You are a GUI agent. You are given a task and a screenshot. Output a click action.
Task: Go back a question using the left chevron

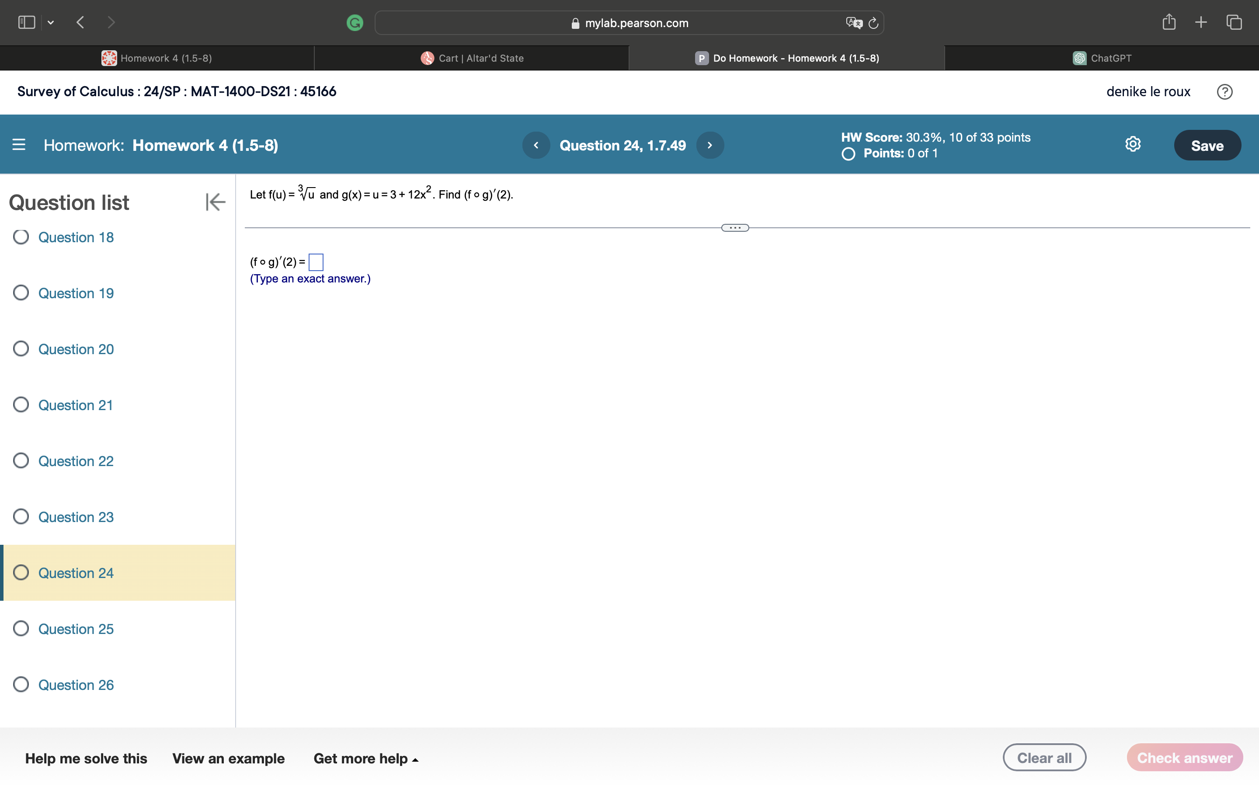click(536, 145)
